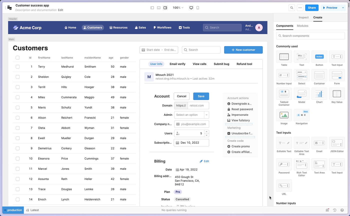Viewport: 350px width, 216px height.
Task: Open the three-dots more options menu
Action: (300, 8)
